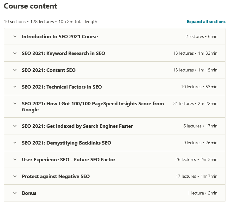
Task: Click the Expand all sections link
Action: [x=206, y=22]
